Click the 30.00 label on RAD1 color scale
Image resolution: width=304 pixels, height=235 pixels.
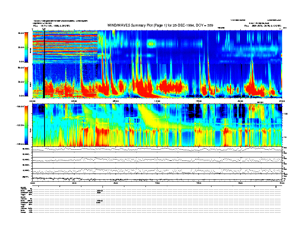pos(21,82)
